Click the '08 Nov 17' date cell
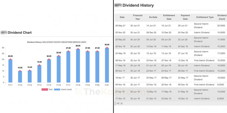The image size is (227, 113). (120, 71)
